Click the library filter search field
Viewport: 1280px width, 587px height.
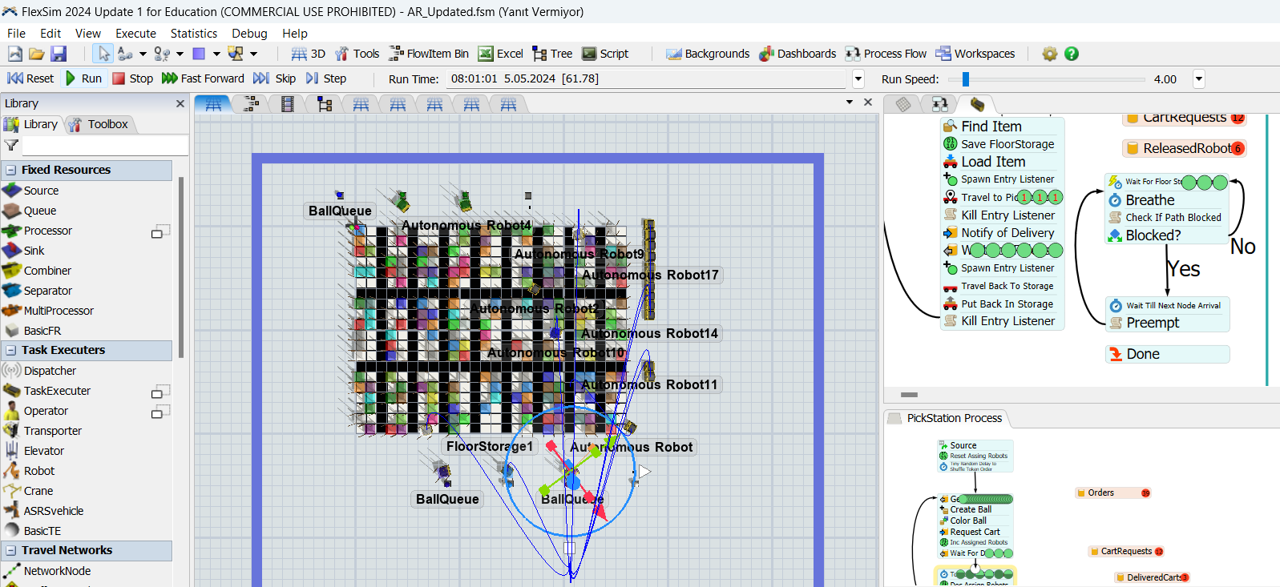coord(104,145)
